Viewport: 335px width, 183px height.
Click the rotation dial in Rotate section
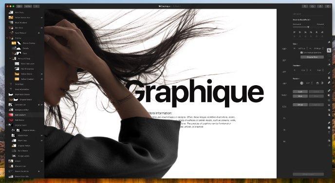click(302, 83)
